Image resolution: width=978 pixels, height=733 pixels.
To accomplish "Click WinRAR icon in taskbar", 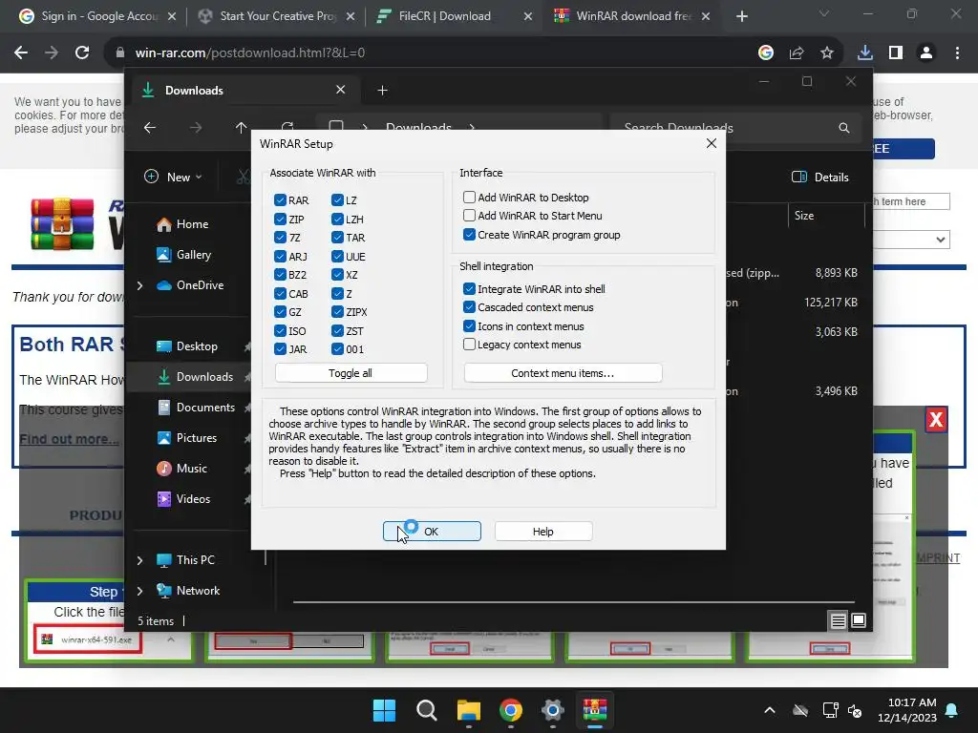I will pos(594,710).
